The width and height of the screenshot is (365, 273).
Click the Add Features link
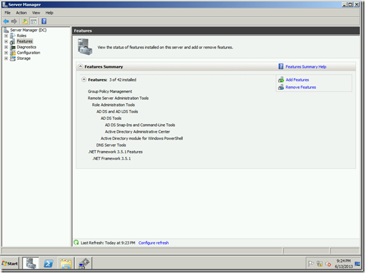pyautogui.click(x=297, y=80)
